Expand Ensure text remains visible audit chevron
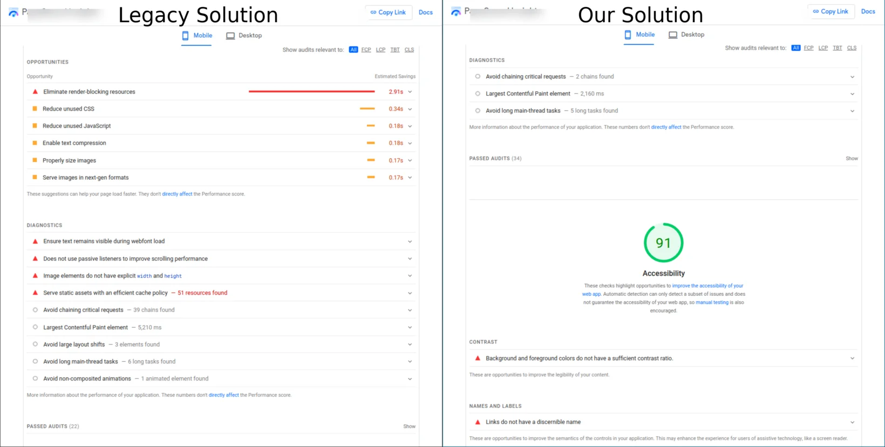885x447 pixels. coord(410,242)
